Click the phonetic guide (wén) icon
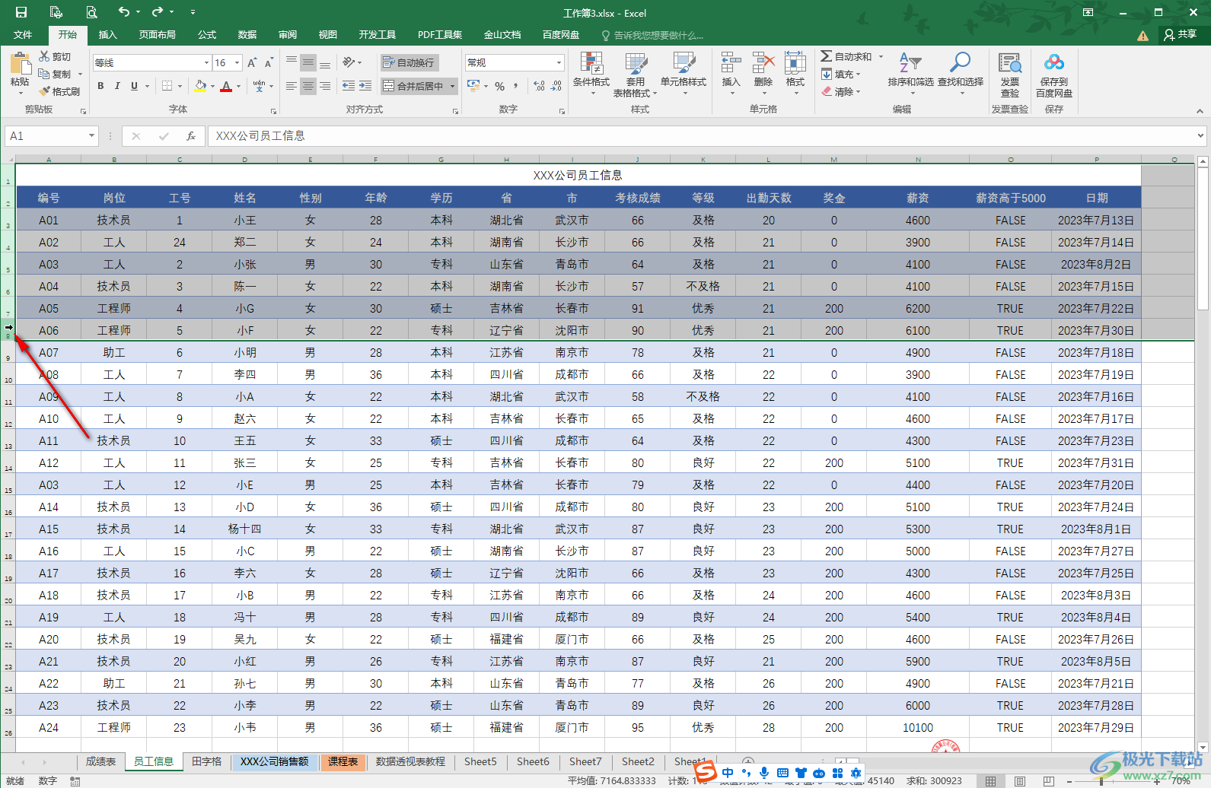This screenshot has height=788, width=1211. pyautogui.click(x=260, y=86)
